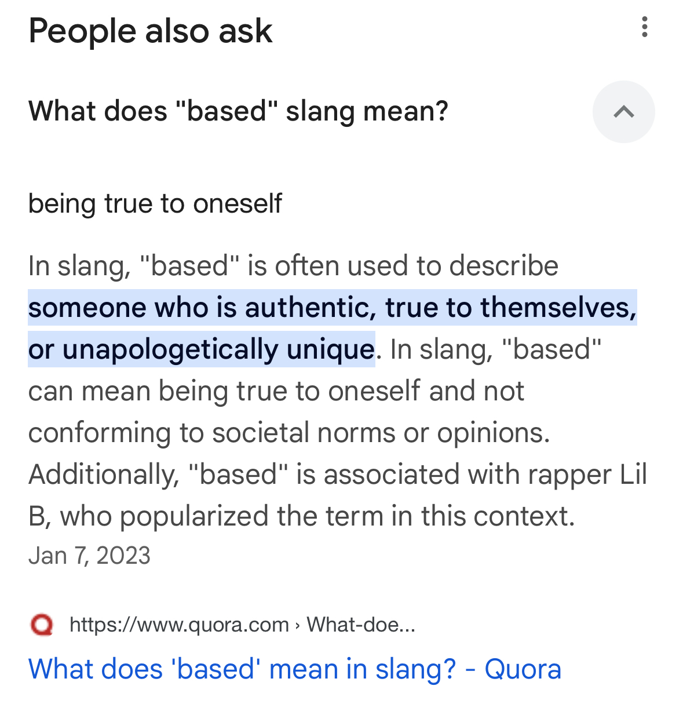Click the 'People also ask' heading

pyautogui.click(x=150, y=31)
